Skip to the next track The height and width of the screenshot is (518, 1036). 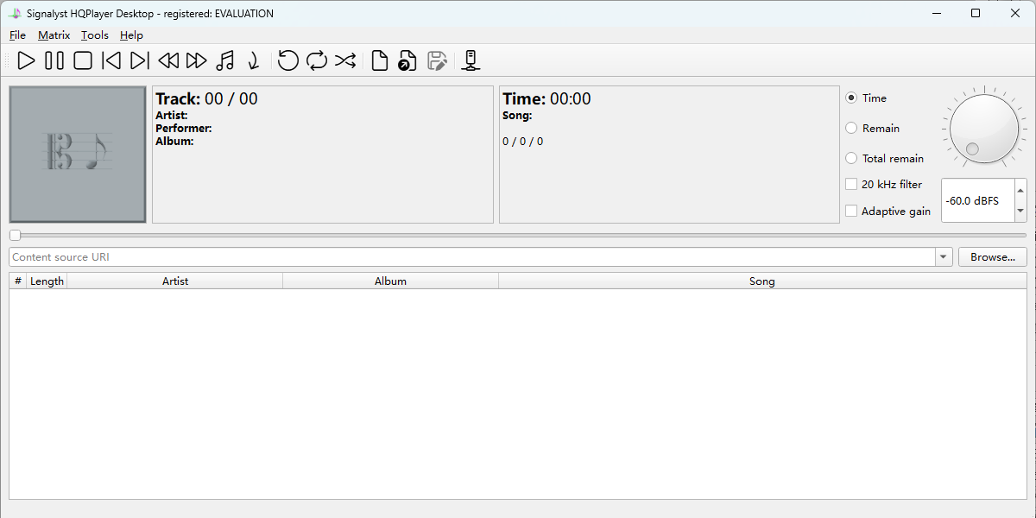140,60
